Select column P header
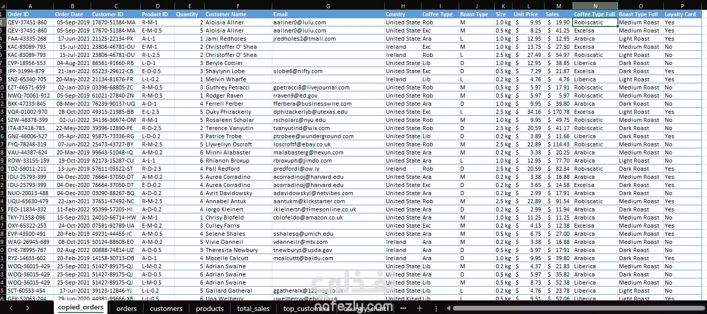The image size is (707, 314). (682, 6)
